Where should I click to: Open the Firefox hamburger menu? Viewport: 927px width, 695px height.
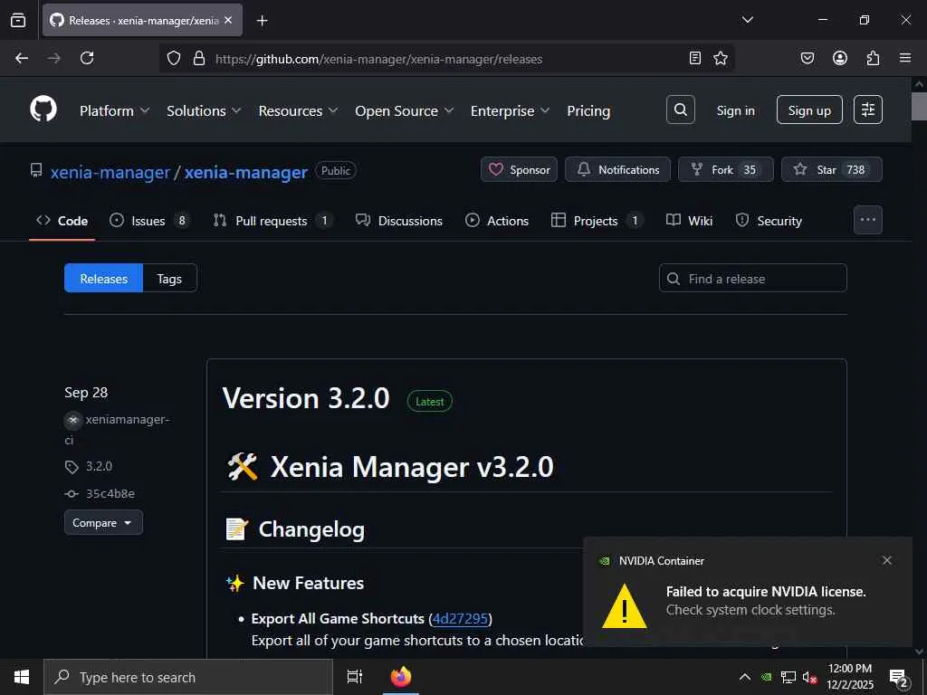[905, 58]
